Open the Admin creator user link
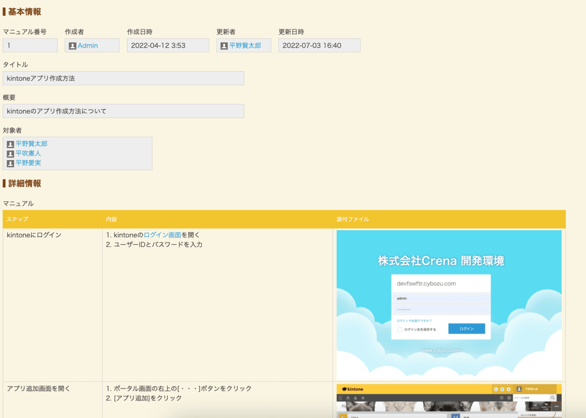586x418 pixels. click(x=87, y=46)
